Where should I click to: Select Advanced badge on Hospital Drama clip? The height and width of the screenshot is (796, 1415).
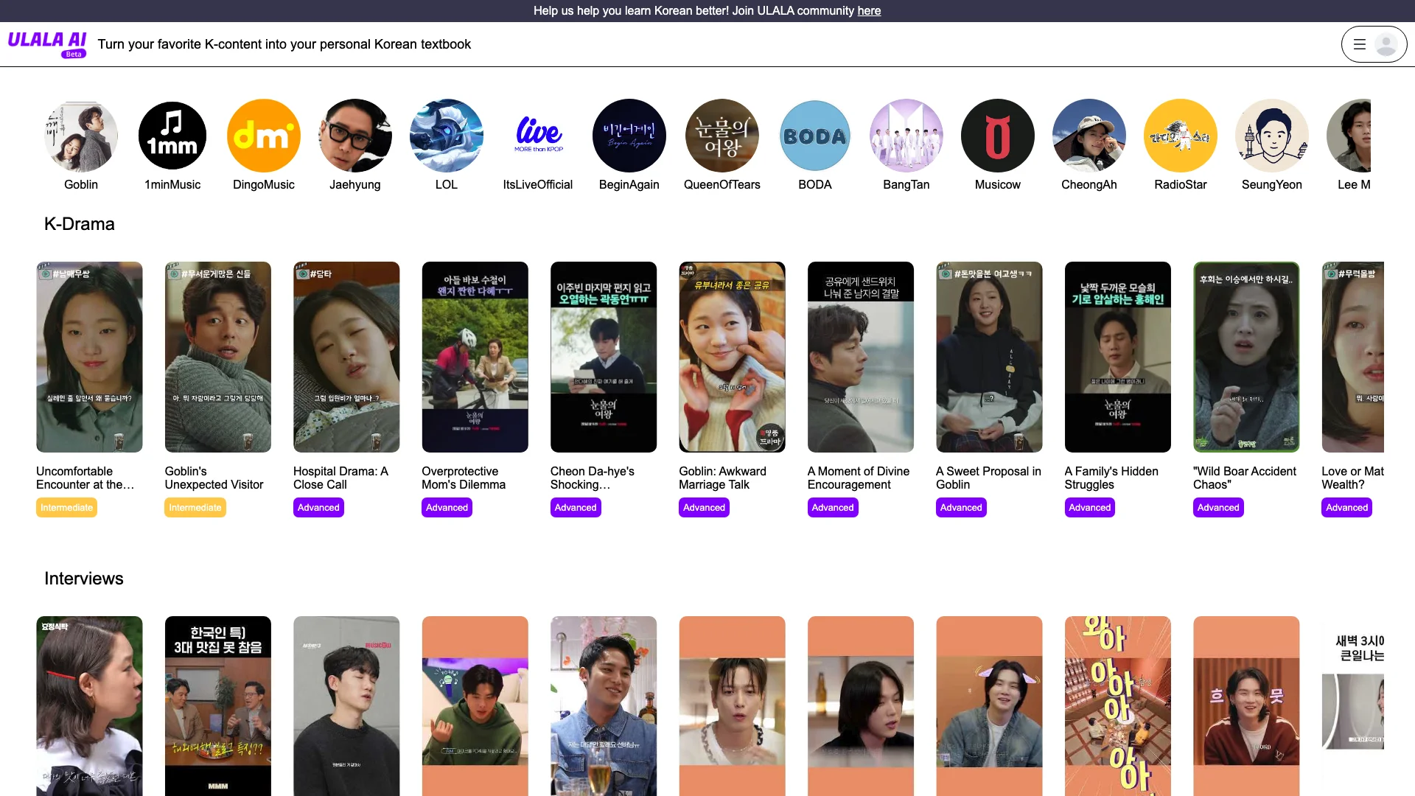coord(319,506)
